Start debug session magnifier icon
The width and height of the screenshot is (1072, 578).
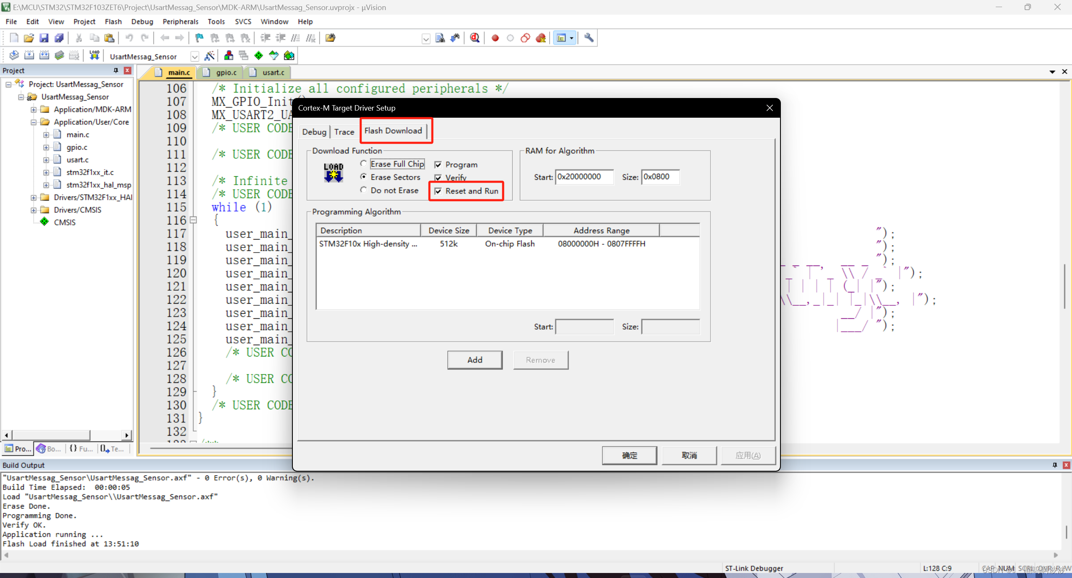coord(475,38)
